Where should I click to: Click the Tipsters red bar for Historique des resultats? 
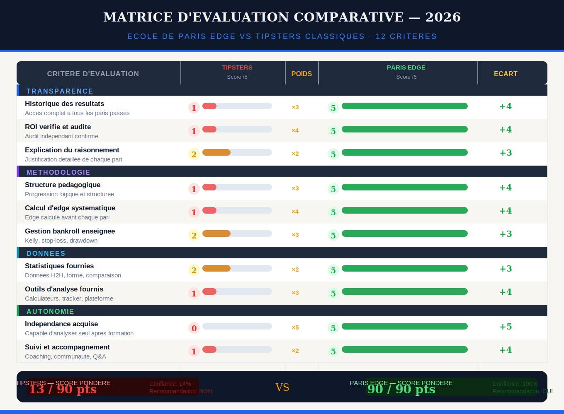point(209,106)
